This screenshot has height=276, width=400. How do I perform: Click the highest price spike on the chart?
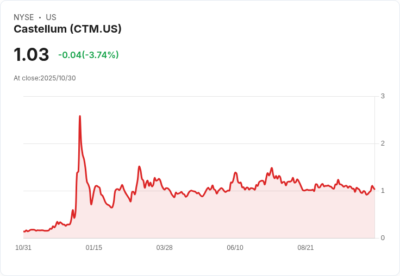click(80, 116)
